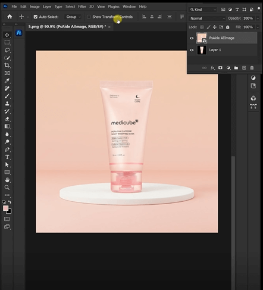Go to the Home screen
The height and width of the screenshot is (290, 263).
click(10, 17)
